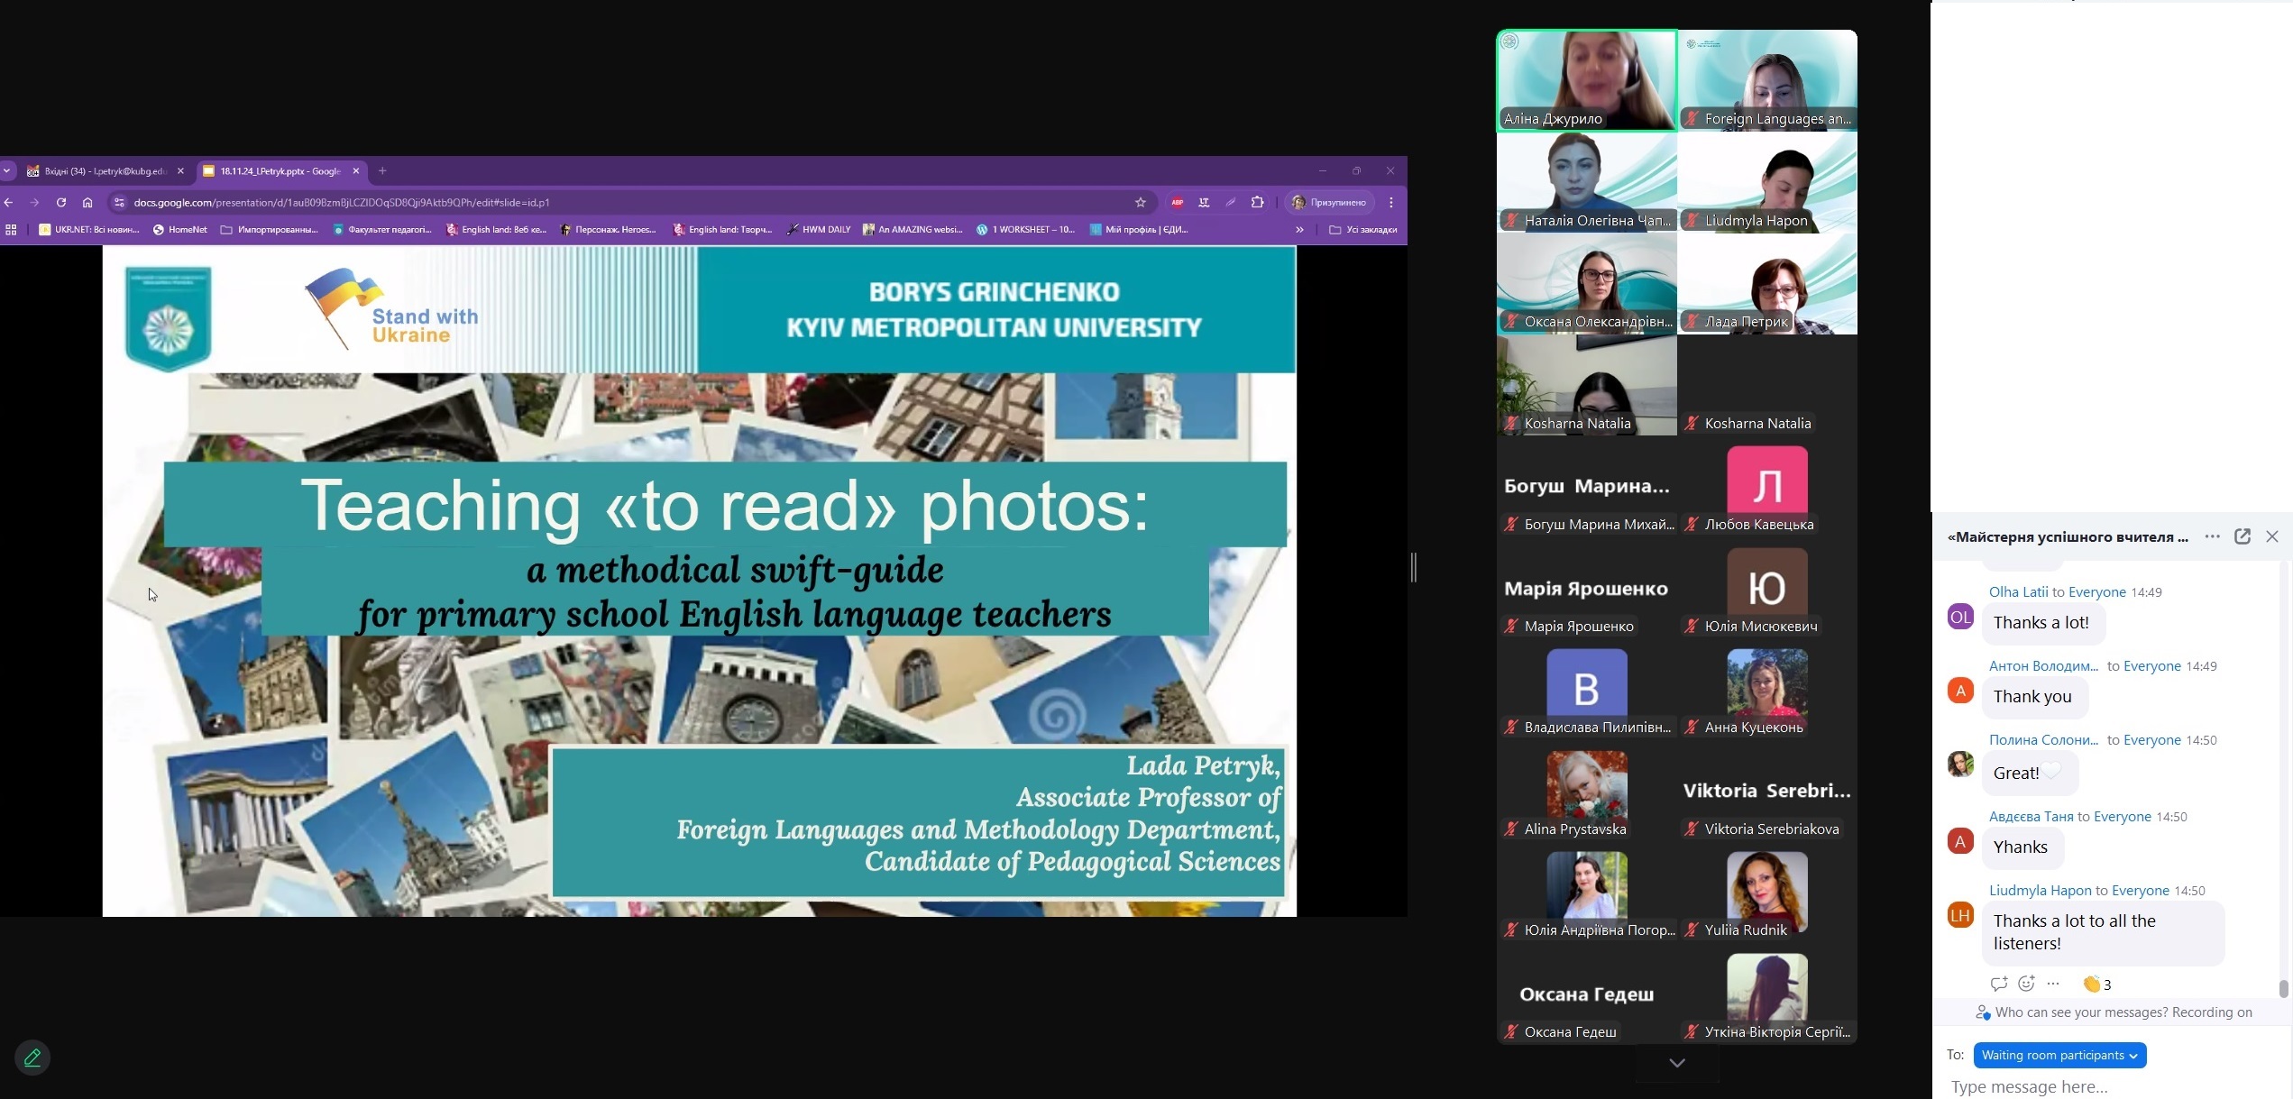Expand more participants with down chevron
Image resolution: width=2293 pixels, height=1099 pixels.
click(x=1676, y=1063)
